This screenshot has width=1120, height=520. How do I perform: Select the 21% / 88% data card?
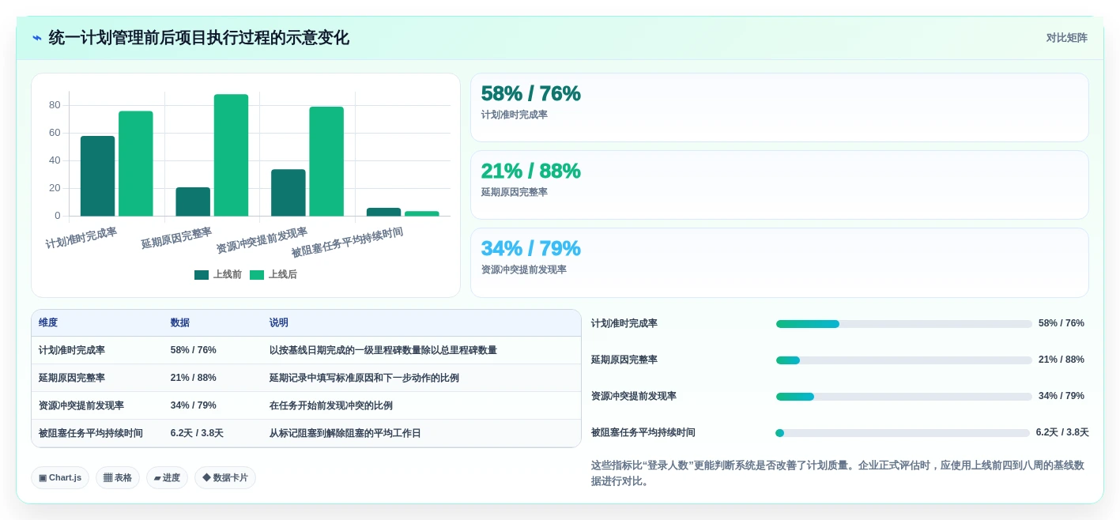point(779,185)
